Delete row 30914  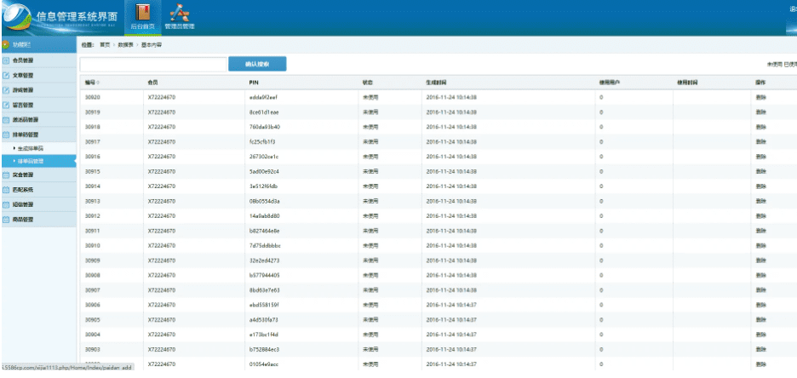761,186
